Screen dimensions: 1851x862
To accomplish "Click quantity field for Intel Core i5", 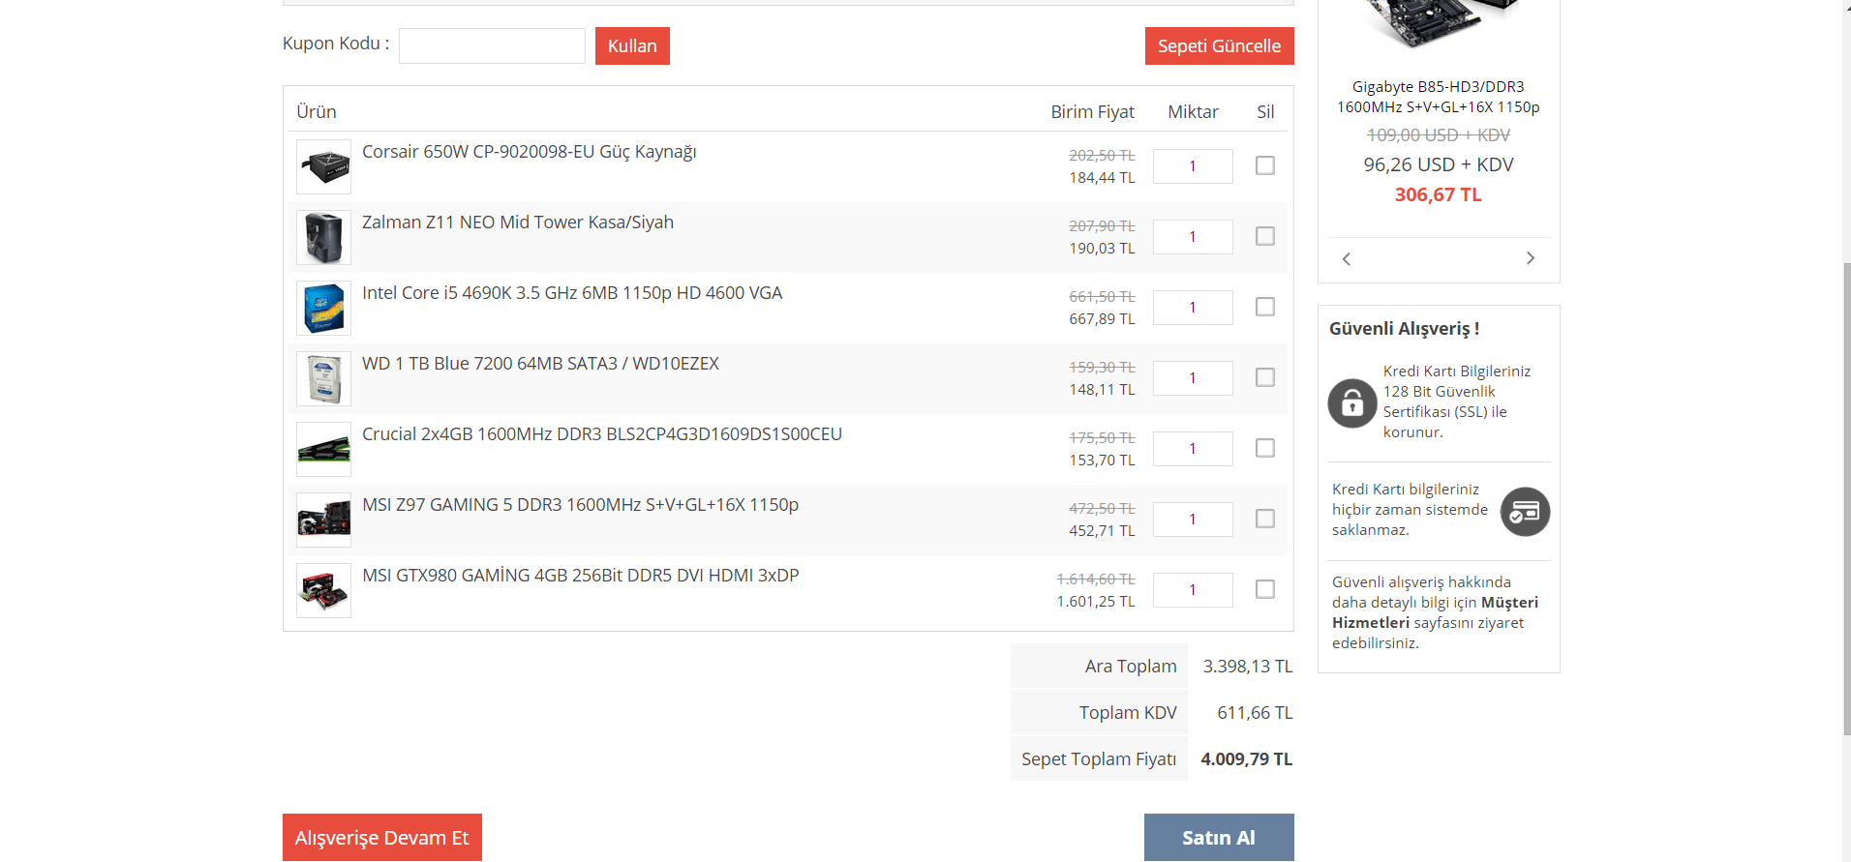I will (x=1193, y=308).
